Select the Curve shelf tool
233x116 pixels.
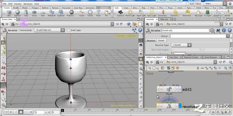pyautogui.click(x=82, y=13)
